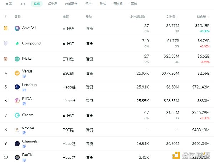Switch to the DEX tab

coord(23,4)
